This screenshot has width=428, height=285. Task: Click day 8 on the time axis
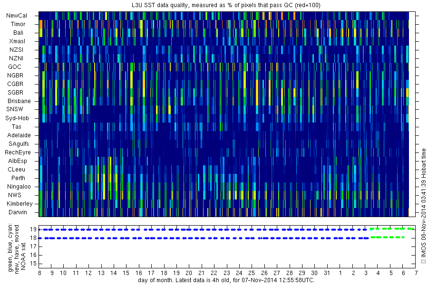click(x=39, y=273)
